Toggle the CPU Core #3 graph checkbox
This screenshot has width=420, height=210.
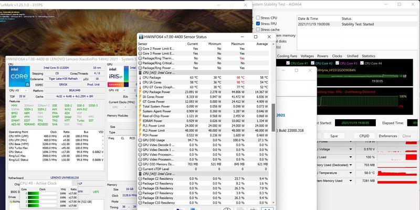[337, 63]
